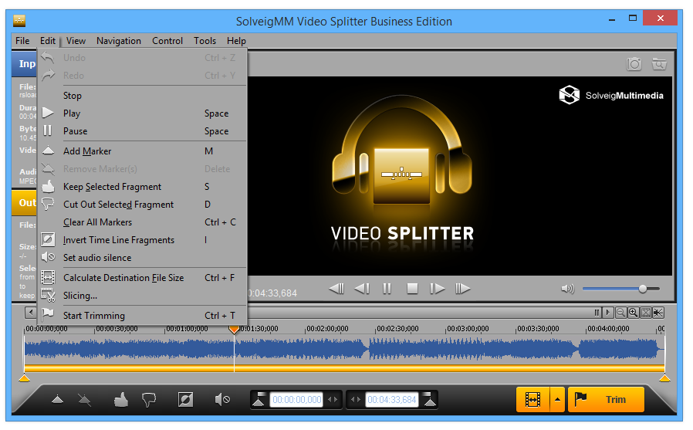Select the left start marker triangle

pos(24,378)
